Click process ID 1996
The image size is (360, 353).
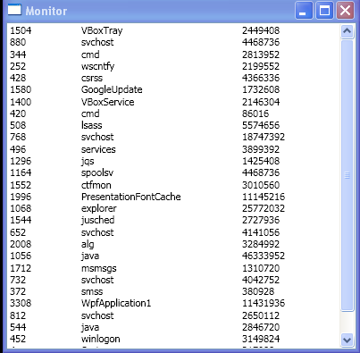tap(21, 197)
